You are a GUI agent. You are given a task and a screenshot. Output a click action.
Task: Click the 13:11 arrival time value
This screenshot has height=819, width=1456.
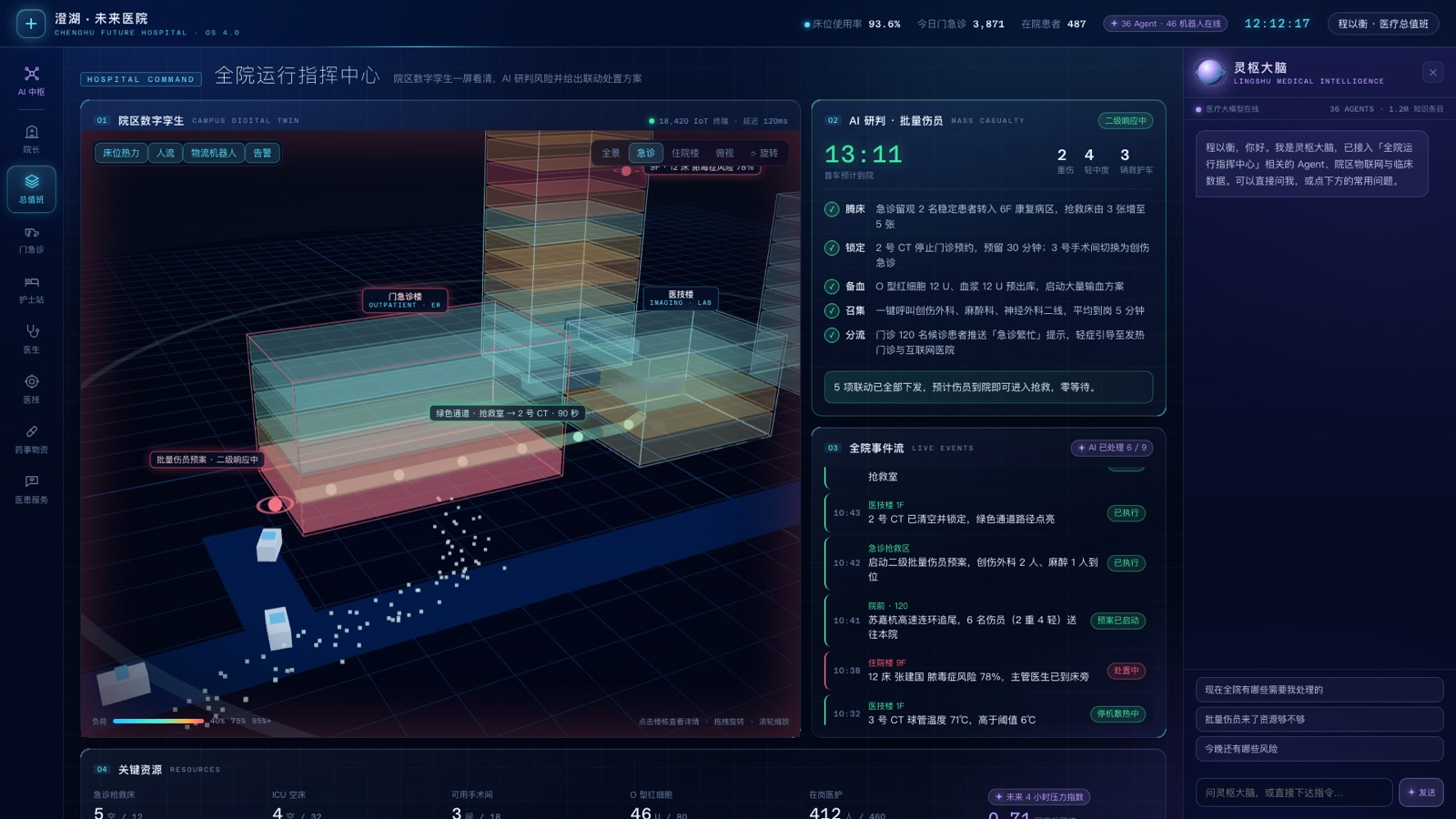tap(863, 155)
